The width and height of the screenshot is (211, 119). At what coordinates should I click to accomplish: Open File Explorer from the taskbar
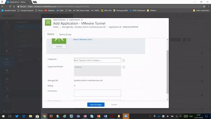[31, 116]
